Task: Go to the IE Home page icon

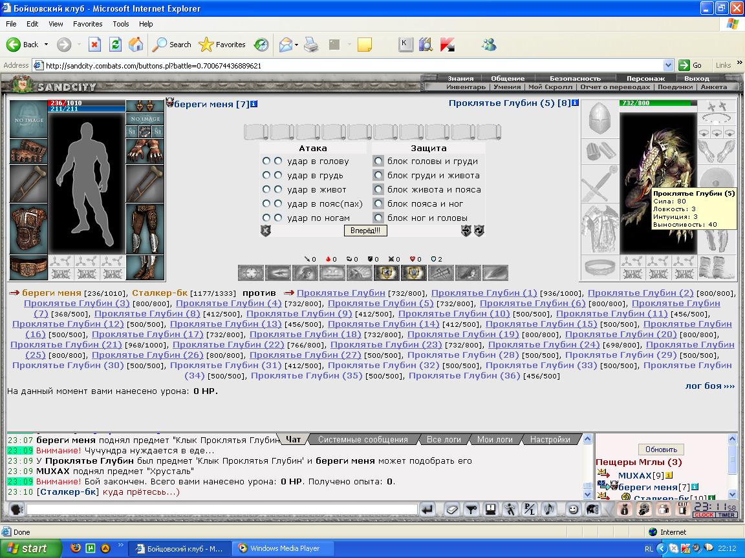Action: pyautogui.click(x=136, y=45)
